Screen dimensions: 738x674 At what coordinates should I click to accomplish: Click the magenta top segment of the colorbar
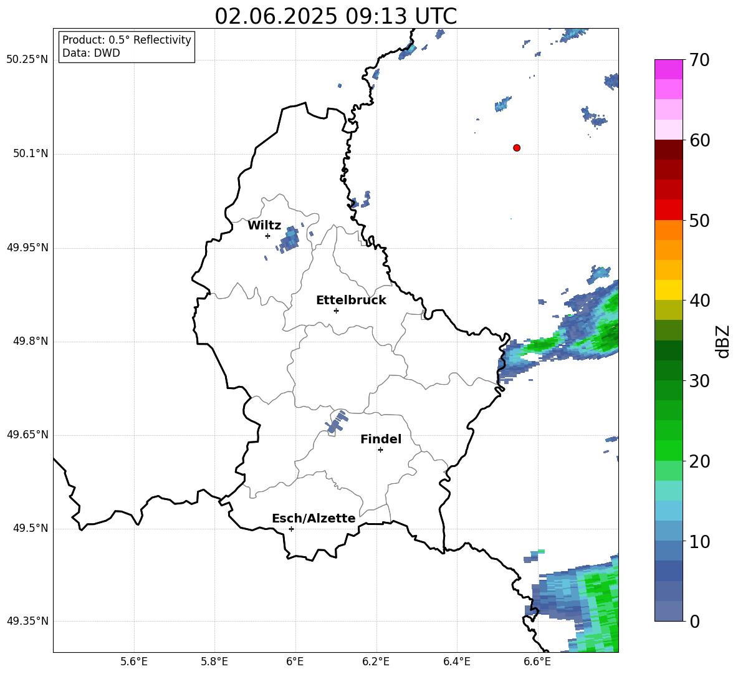[x=668, y=69]
